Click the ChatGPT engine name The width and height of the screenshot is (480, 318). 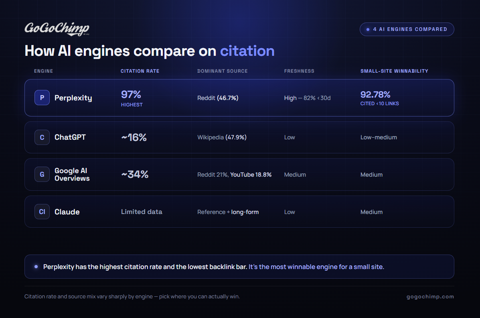click(70, 137)
